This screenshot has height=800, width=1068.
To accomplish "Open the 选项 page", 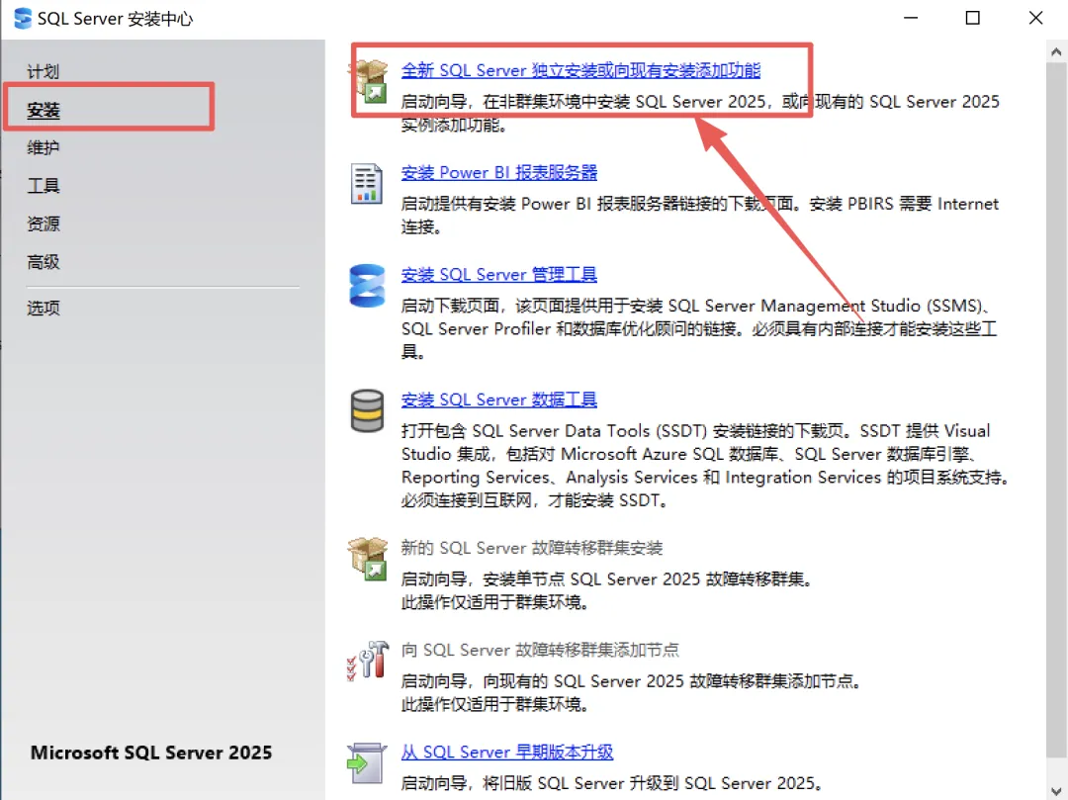I will pos(43,308).
